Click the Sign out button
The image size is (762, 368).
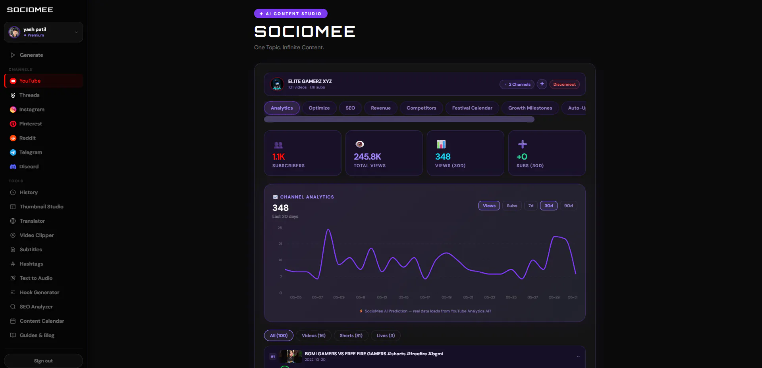click(43, 361)
